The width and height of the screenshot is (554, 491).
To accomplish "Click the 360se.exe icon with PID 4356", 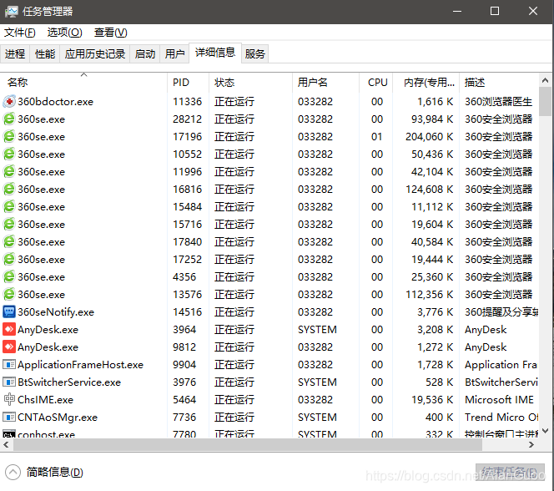I will point(9,276).
